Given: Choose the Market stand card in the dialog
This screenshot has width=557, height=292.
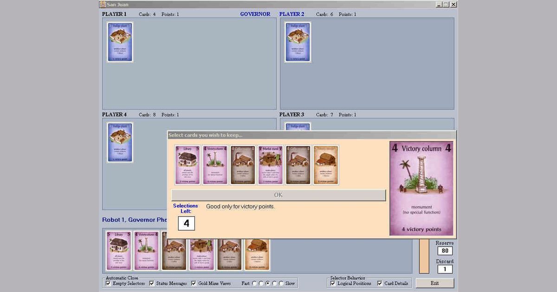Looking at the screenshot, I should [270, 165].
